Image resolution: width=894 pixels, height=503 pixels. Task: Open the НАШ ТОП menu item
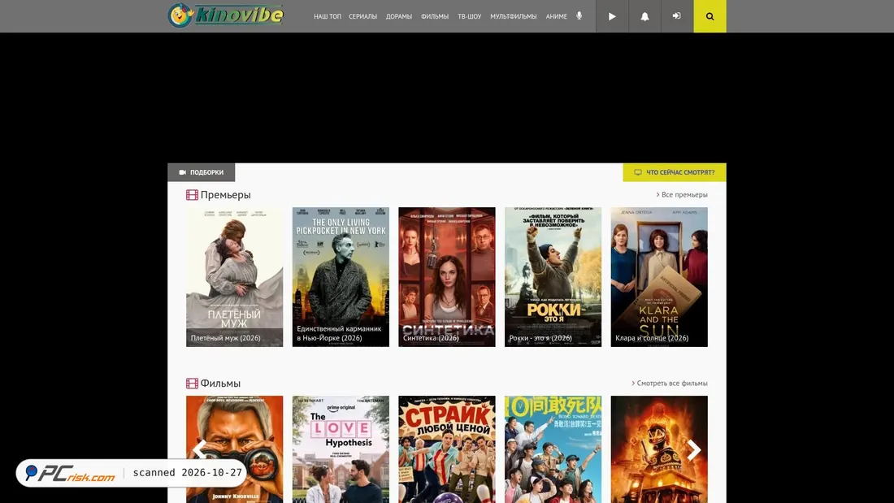tap(328, 16)
